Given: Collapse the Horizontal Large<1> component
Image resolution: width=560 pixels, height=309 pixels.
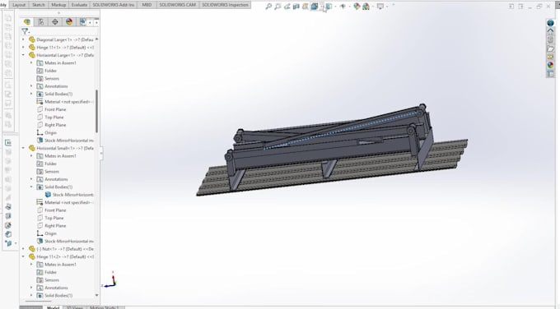Looking at the screenshot, I should [x=24, y=55].
